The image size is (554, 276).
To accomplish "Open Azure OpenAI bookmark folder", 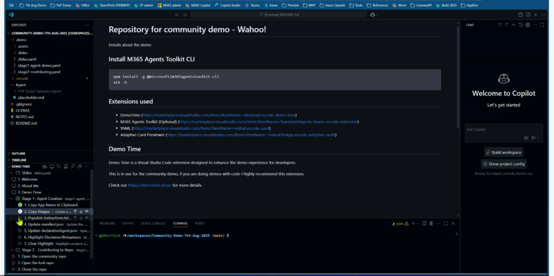I will coord(333,5).
